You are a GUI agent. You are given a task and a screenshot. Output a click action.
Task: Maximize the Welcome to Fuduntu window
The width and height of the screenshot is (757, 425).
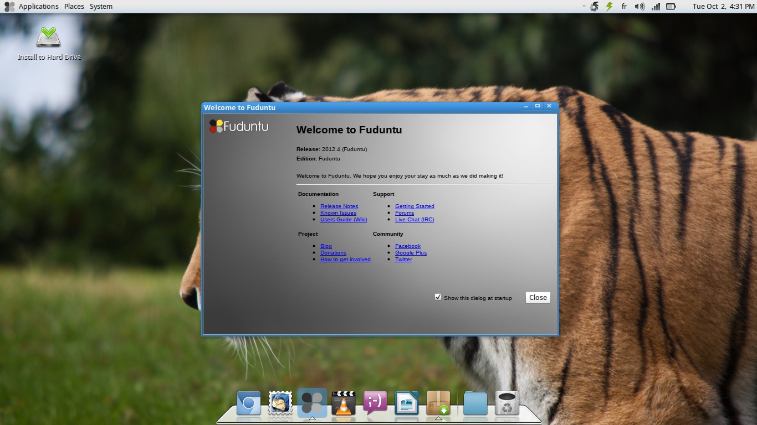(x=537, y=106)
